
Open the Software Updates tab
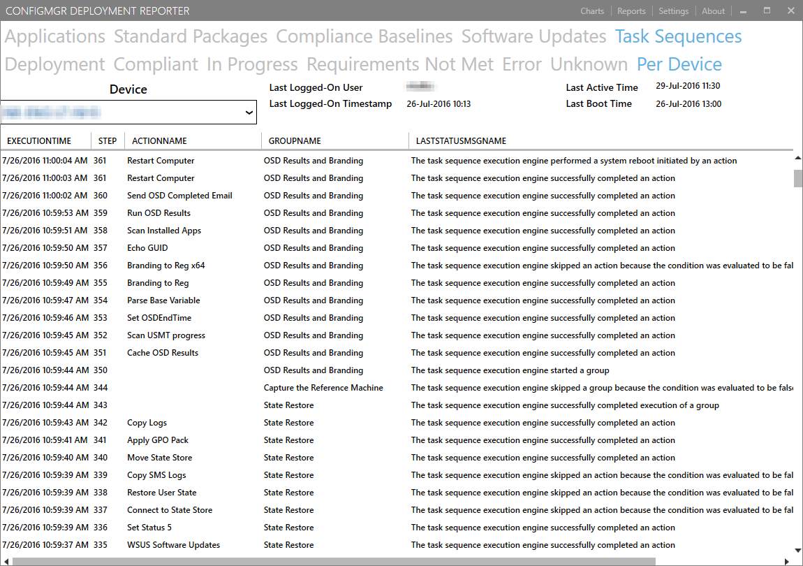tap(533, 36)
